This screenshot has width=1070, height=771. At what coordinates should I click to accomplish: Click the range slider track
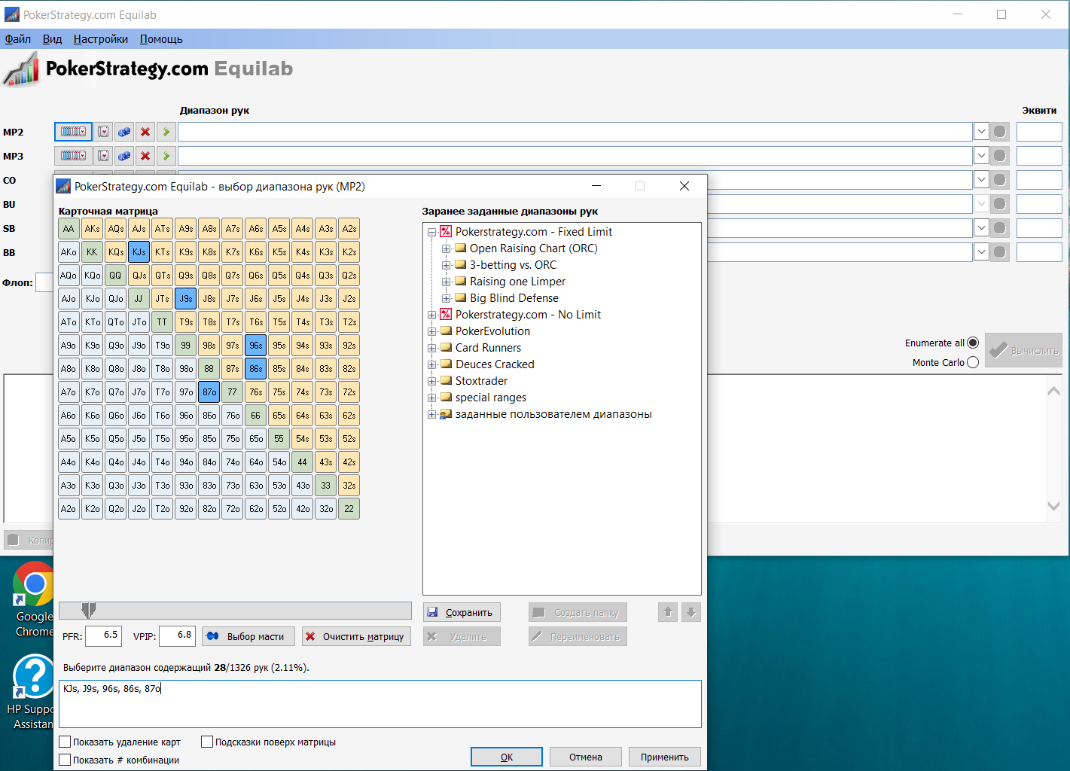(235, 610)
